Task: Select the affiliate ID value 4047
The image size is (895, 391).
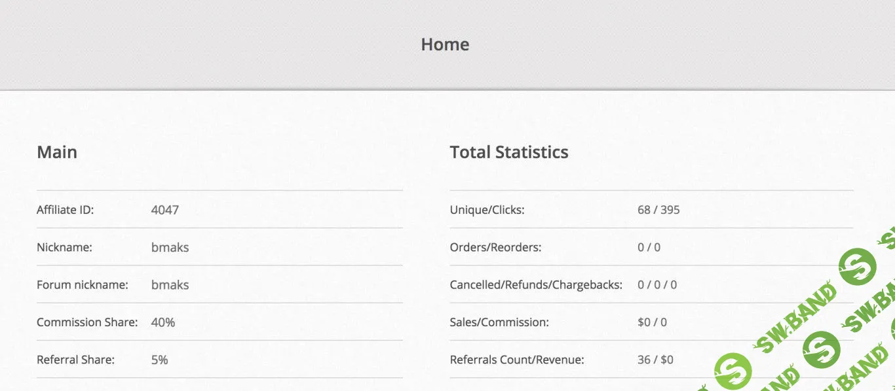Action: click(x=164, y=210)
